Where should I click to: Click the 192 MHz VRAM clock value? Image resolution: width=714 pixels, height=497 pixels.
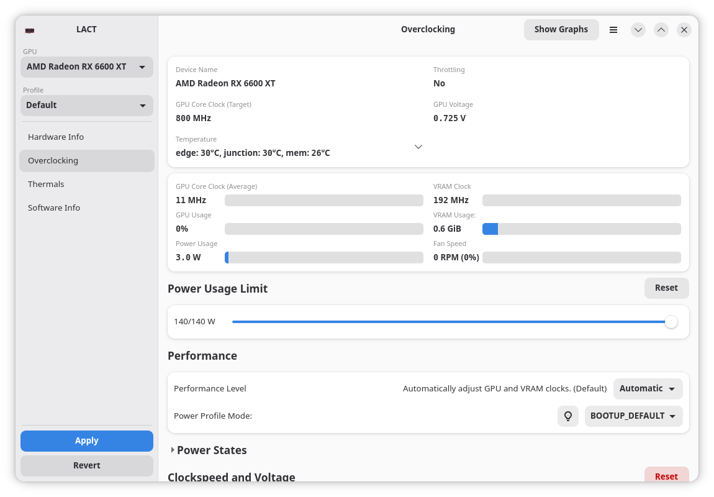tap(451, 201)
